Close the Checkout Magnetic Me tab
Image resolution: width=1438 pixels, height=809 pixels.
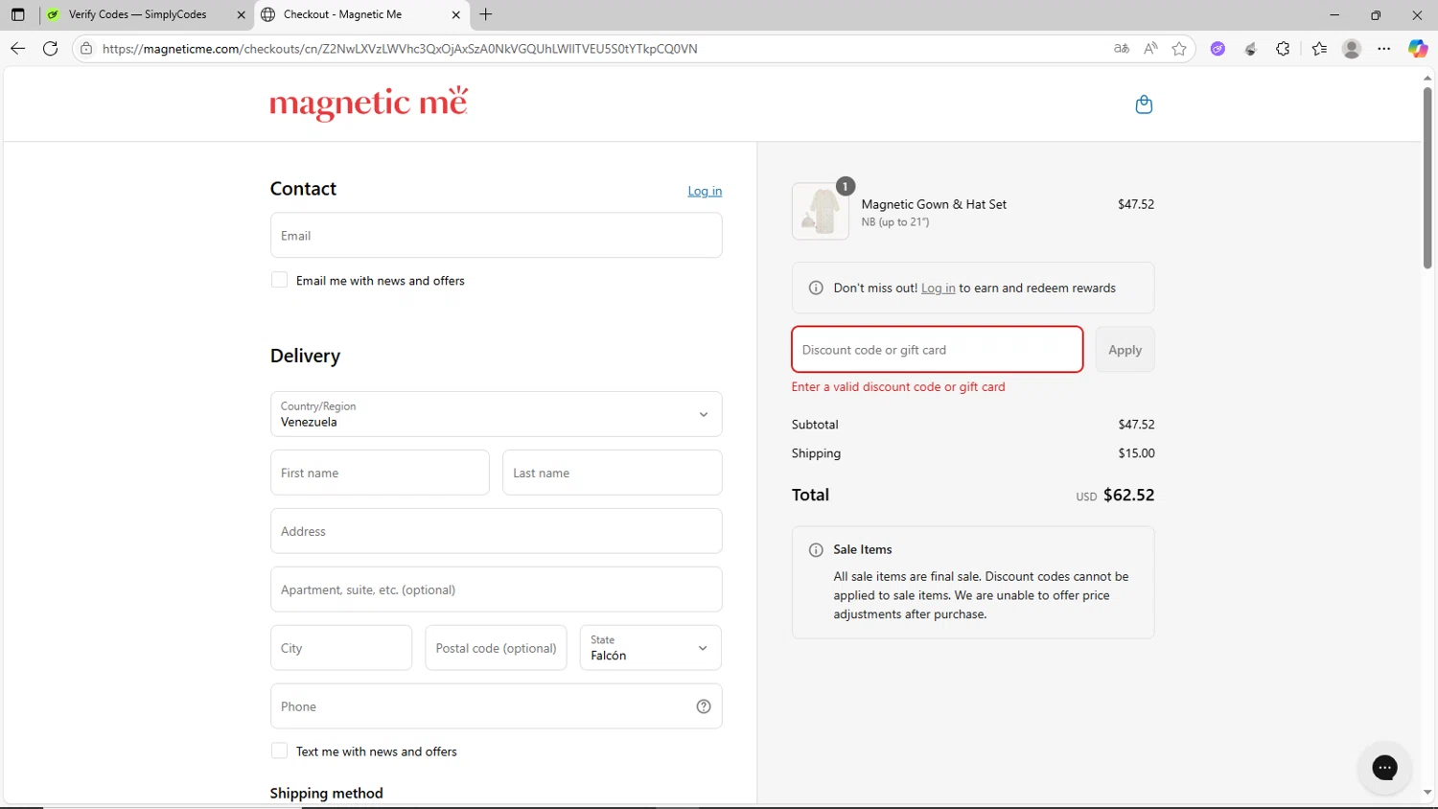[455, 14]
